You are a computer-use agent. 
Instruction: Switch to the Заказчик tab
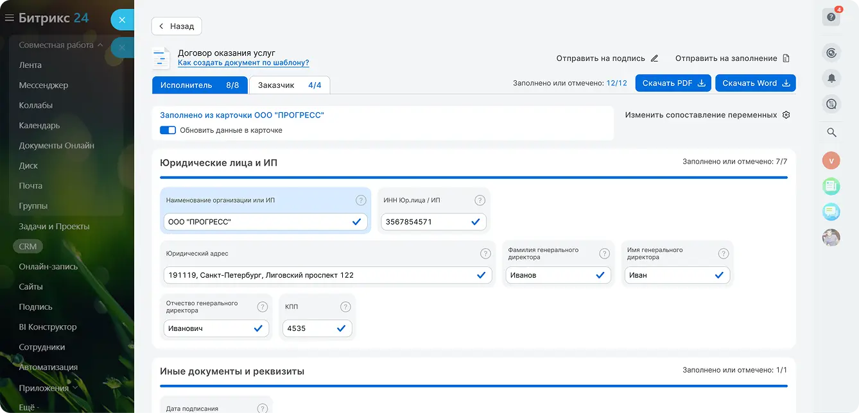point(289,85)
